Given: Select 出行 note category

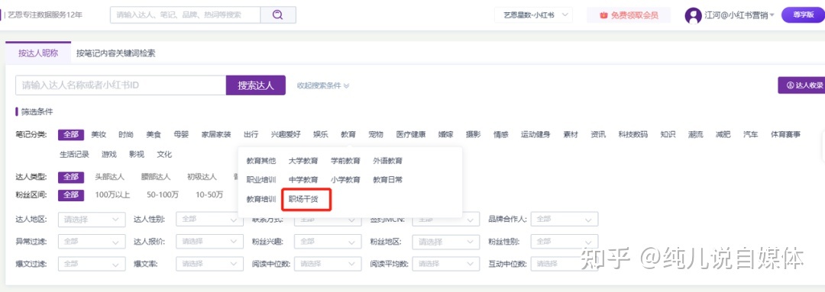Looking at the screenshot, I should pos(251,134).
